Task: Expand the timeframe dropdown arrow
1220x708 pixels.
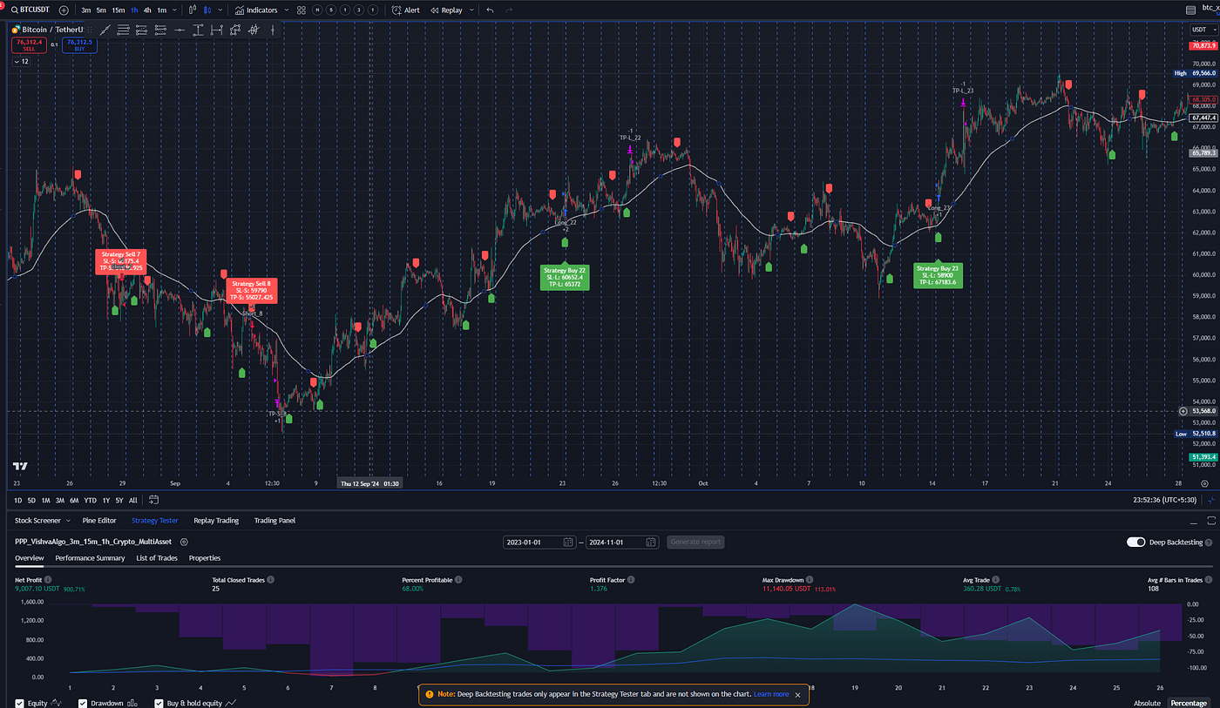Action: coord(175,10)
